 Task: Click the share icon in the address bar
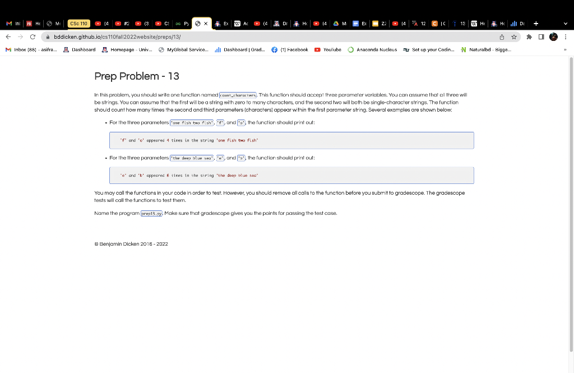(x=502, y=36)
